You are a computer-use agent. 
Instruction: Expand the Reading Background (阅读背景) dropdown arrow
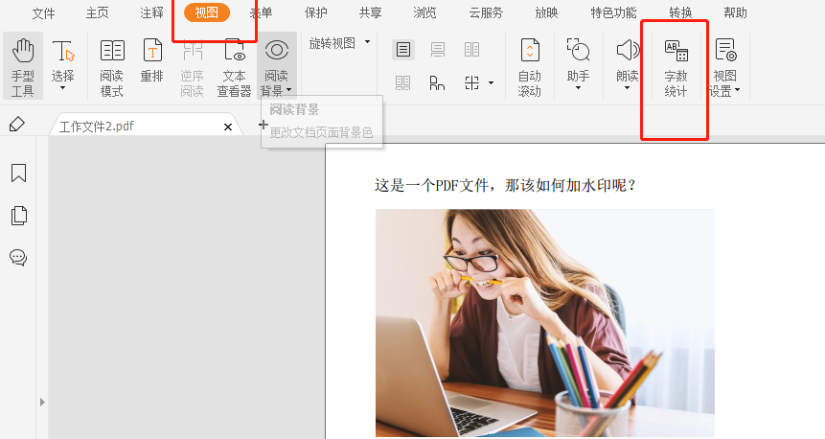pos(288,90)
